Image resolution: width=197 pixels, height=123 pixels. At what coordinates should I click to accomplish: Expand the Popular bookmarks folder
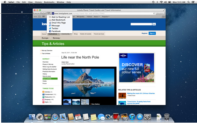tap(105, 17)
